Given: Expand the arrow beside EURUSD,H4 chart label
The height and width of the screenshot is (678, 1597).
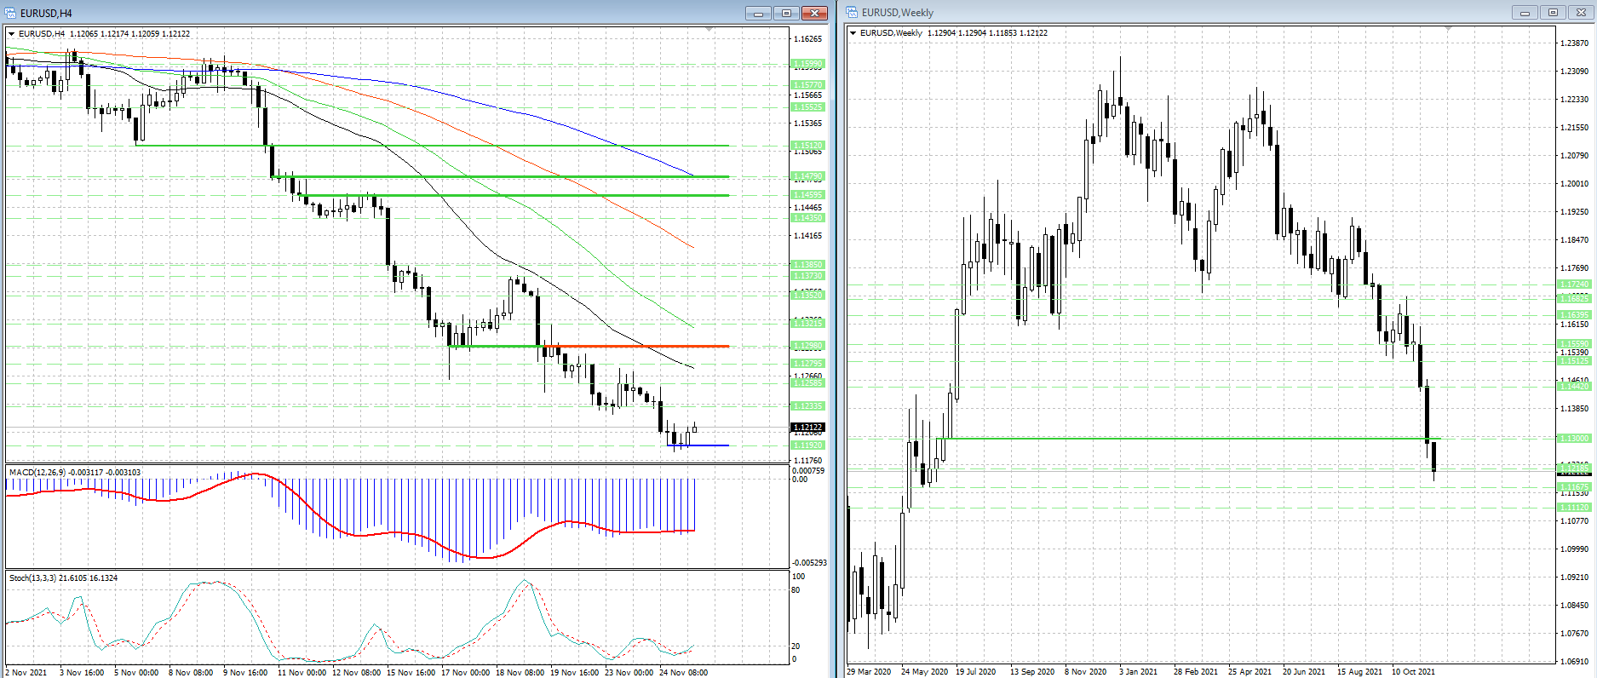Looking at the screenshot, I should click(12, 34).
